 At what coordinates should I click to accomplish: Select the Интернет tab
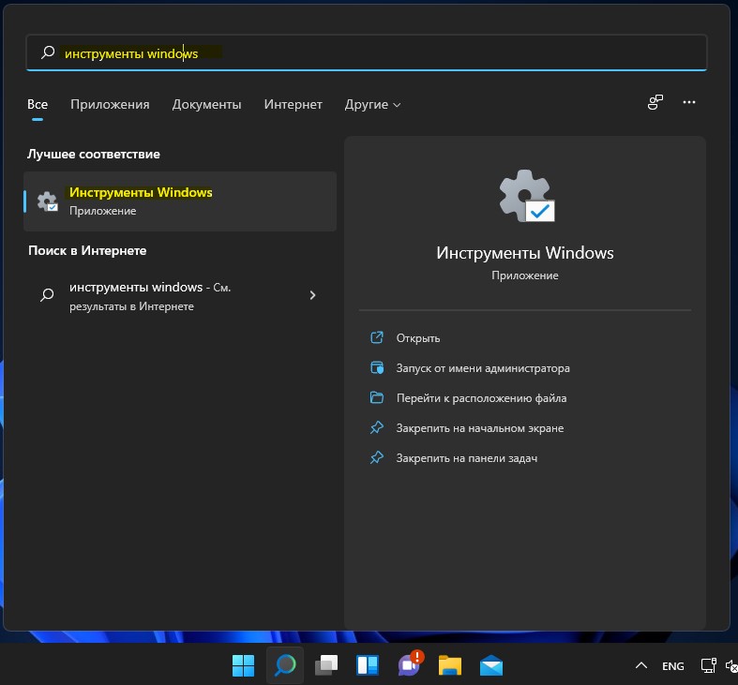[x=293, y=104]
